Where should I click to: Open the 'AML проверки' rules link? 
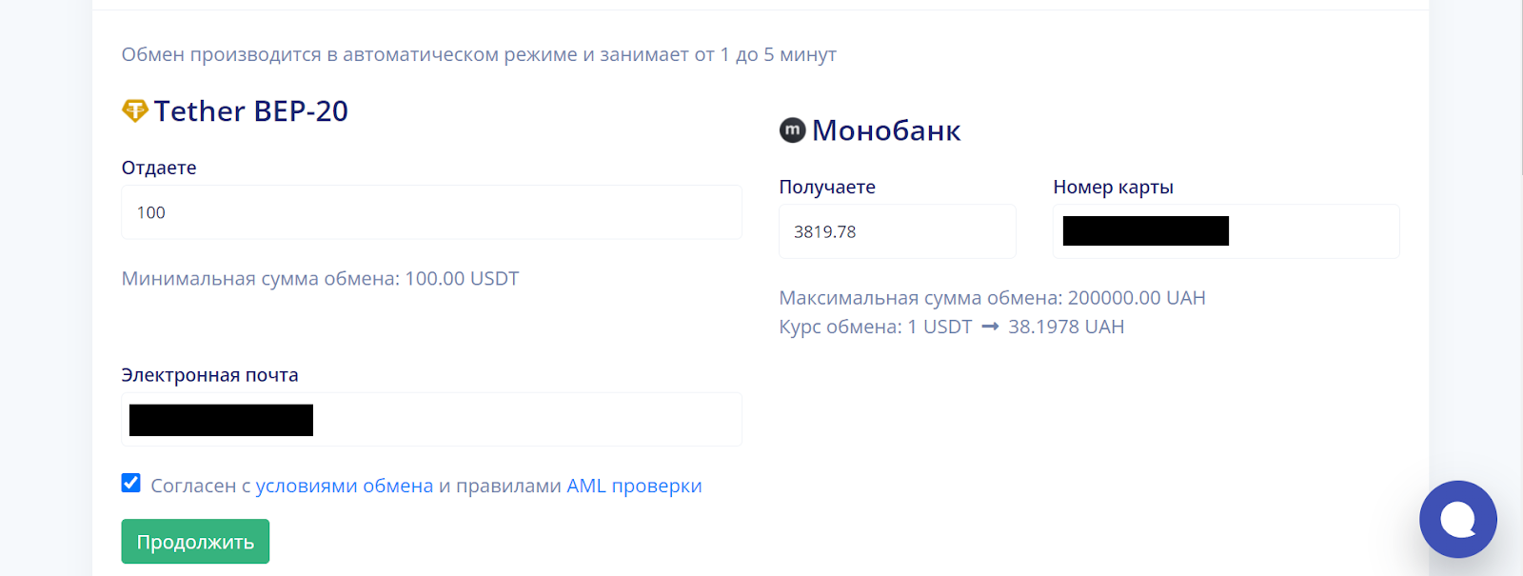coord(634,486)
